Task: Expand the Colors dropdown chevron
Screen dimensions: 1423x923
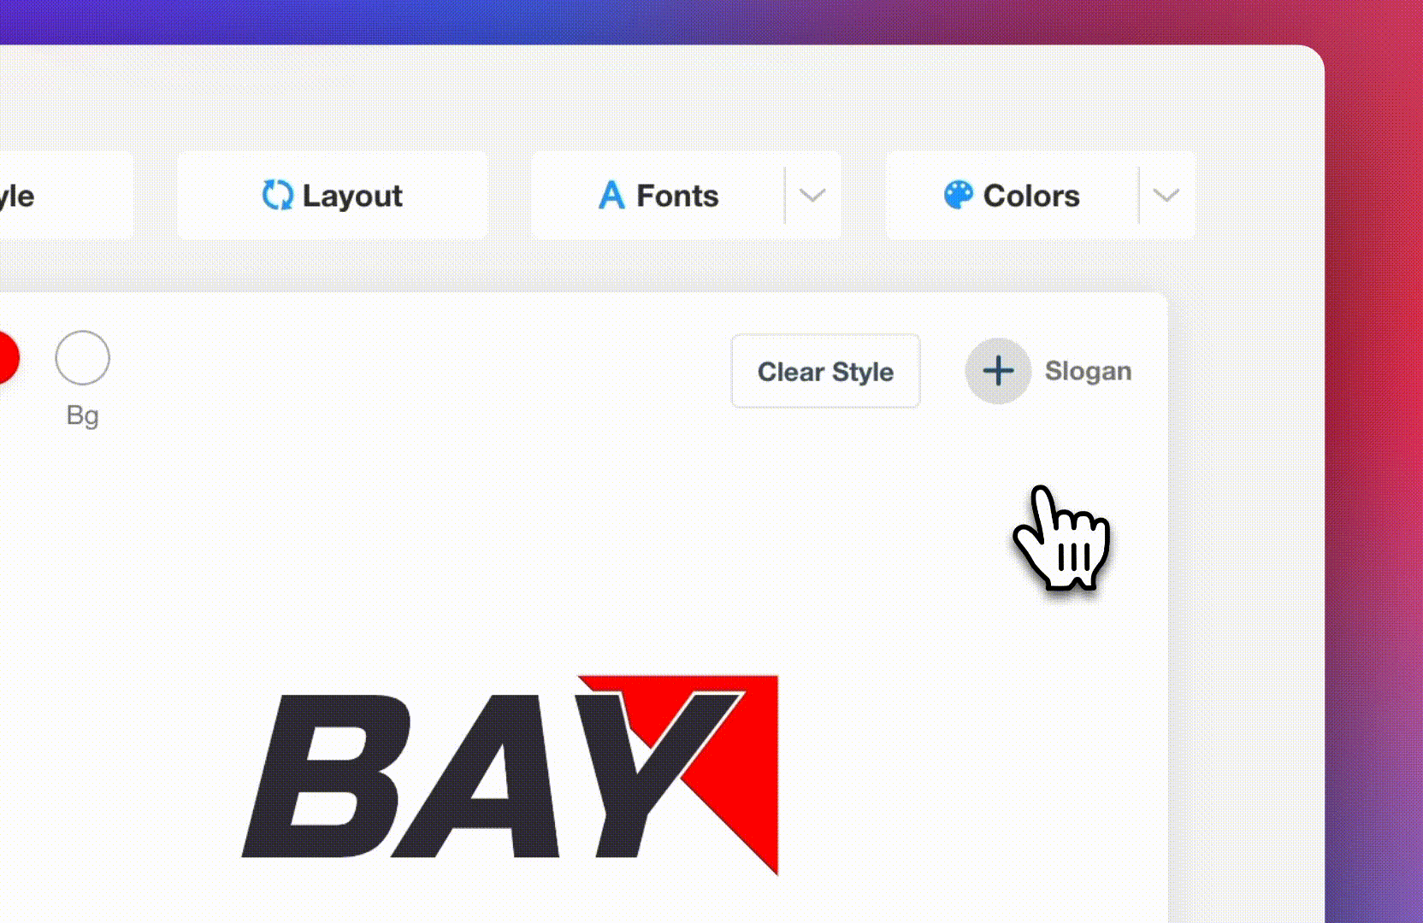Action: coord(1166,195)
